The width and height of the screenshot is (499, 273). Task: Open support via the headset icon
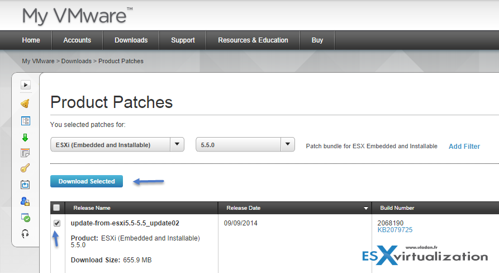point(25,234)
